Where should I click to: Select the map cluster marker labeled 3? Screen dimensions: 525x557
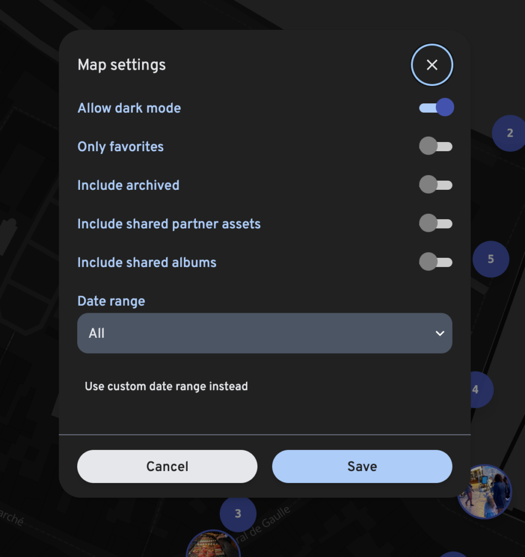click(238, 513)
